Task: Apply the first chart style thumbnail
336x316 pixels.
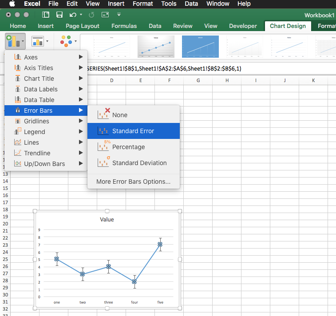Action: click(111, 47)
